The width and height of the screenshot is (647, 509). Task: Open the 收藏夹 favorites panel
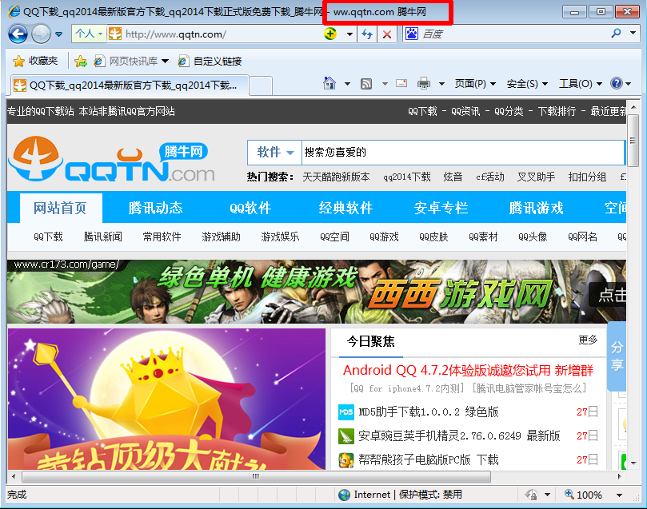pos(35,61)
